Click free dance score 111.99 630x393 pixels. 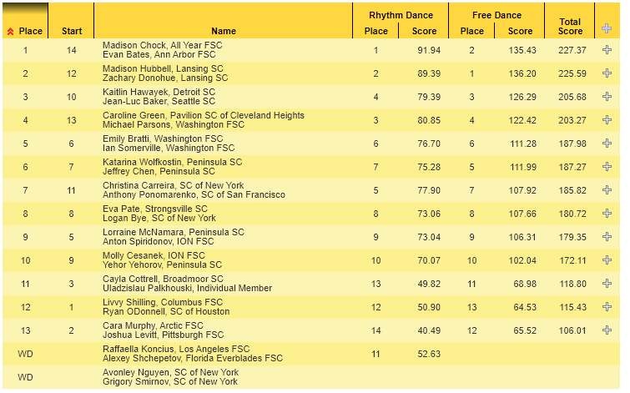point(522,167)
